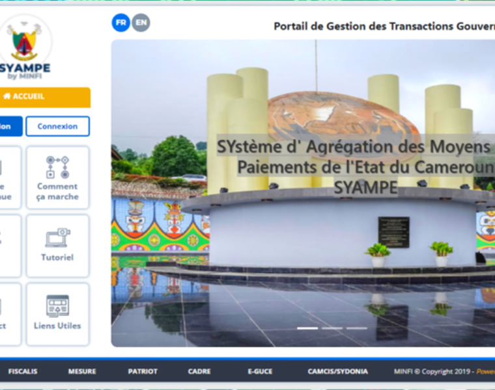This screenshot has height=390, width=495.
Task: Select the second carousel slide indicator
Action: pos(332,328)
